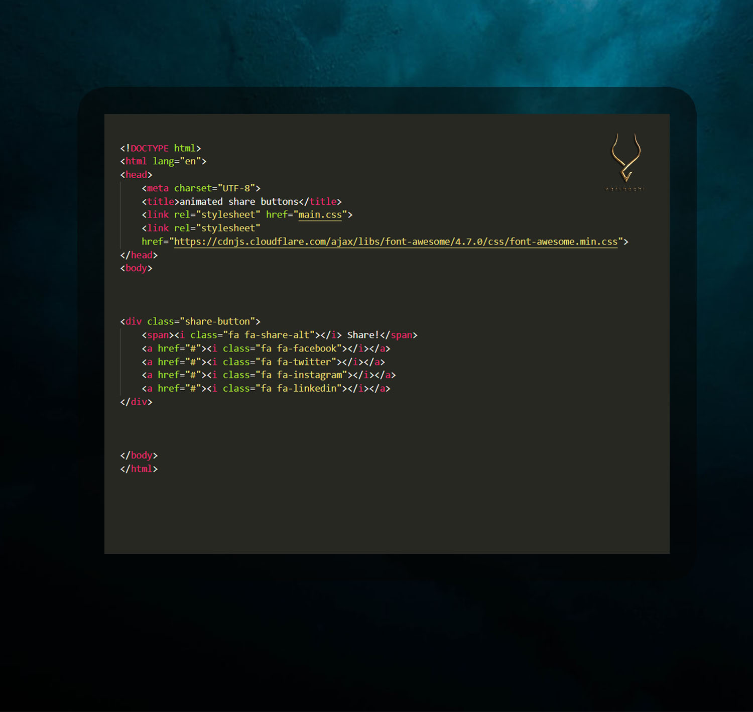Open the font-awesome cdnjs URL
Screen dimensions: 753x712
396,242
